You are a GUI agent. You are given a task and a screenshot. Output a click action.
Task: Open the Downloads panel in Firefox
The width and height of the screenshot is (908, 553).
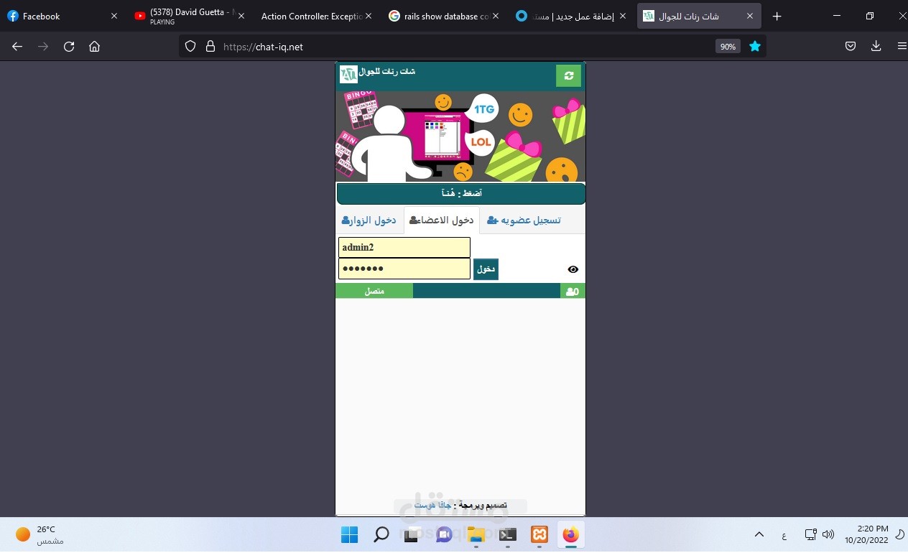(x=876, y=46)
